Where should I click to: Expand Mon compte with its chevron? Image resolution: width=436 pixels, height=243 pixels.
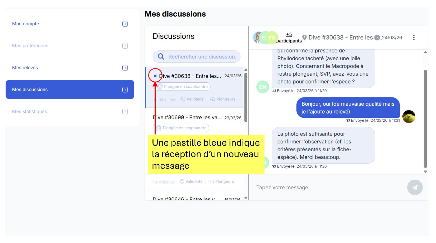coord(125,24)
